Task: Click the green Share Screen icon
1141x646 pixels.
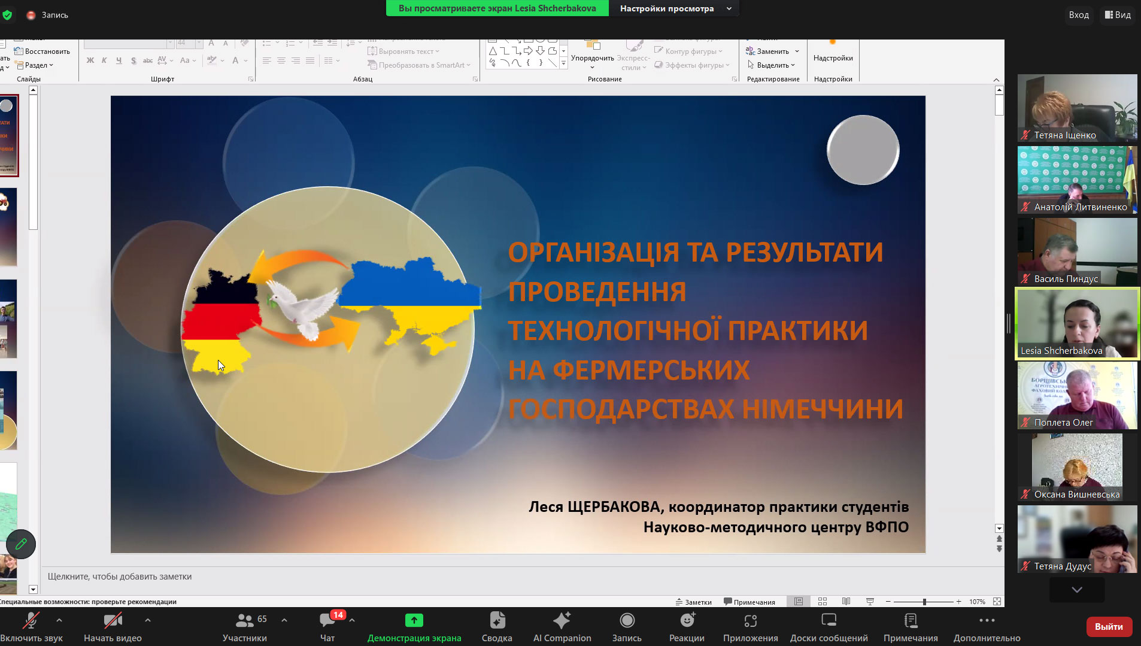Action: (x=414, y=620)
